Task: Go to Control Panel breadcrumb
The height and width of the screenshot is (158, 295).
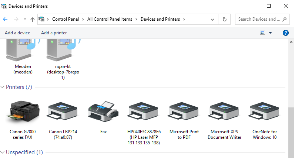Action: [66, 19]
